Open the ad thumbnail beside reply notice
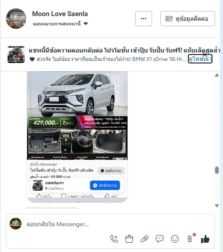 [x=16, y=54]
